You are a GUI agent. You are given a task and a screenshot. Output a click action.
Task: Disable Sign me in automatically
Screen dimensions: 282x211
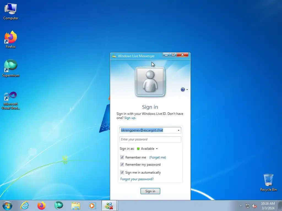coord(122,173)
